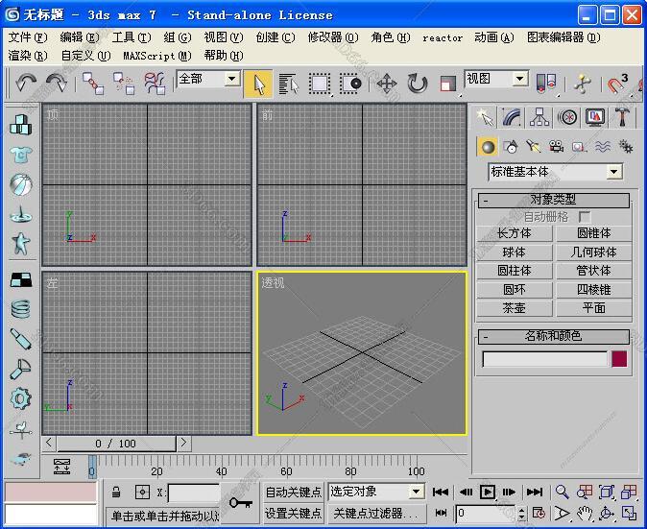
Task: Click the Zoom magnifier viewport control
Action: [563, 492]
